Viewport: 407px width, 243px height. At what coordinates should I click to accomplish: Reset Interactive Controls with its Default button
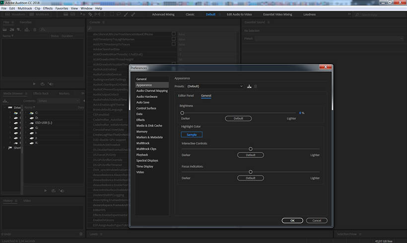click(x=251, y=155)
